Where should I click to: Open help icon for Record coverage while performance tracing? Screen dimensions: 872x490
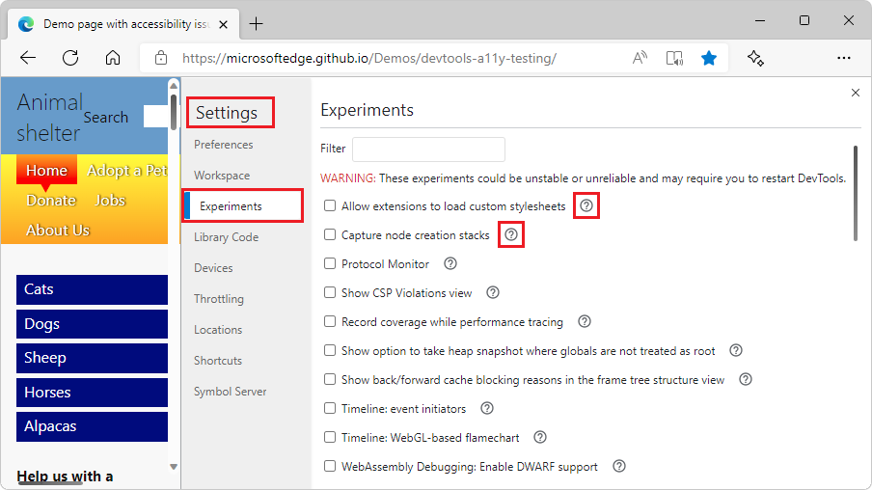tap(584, 321)
